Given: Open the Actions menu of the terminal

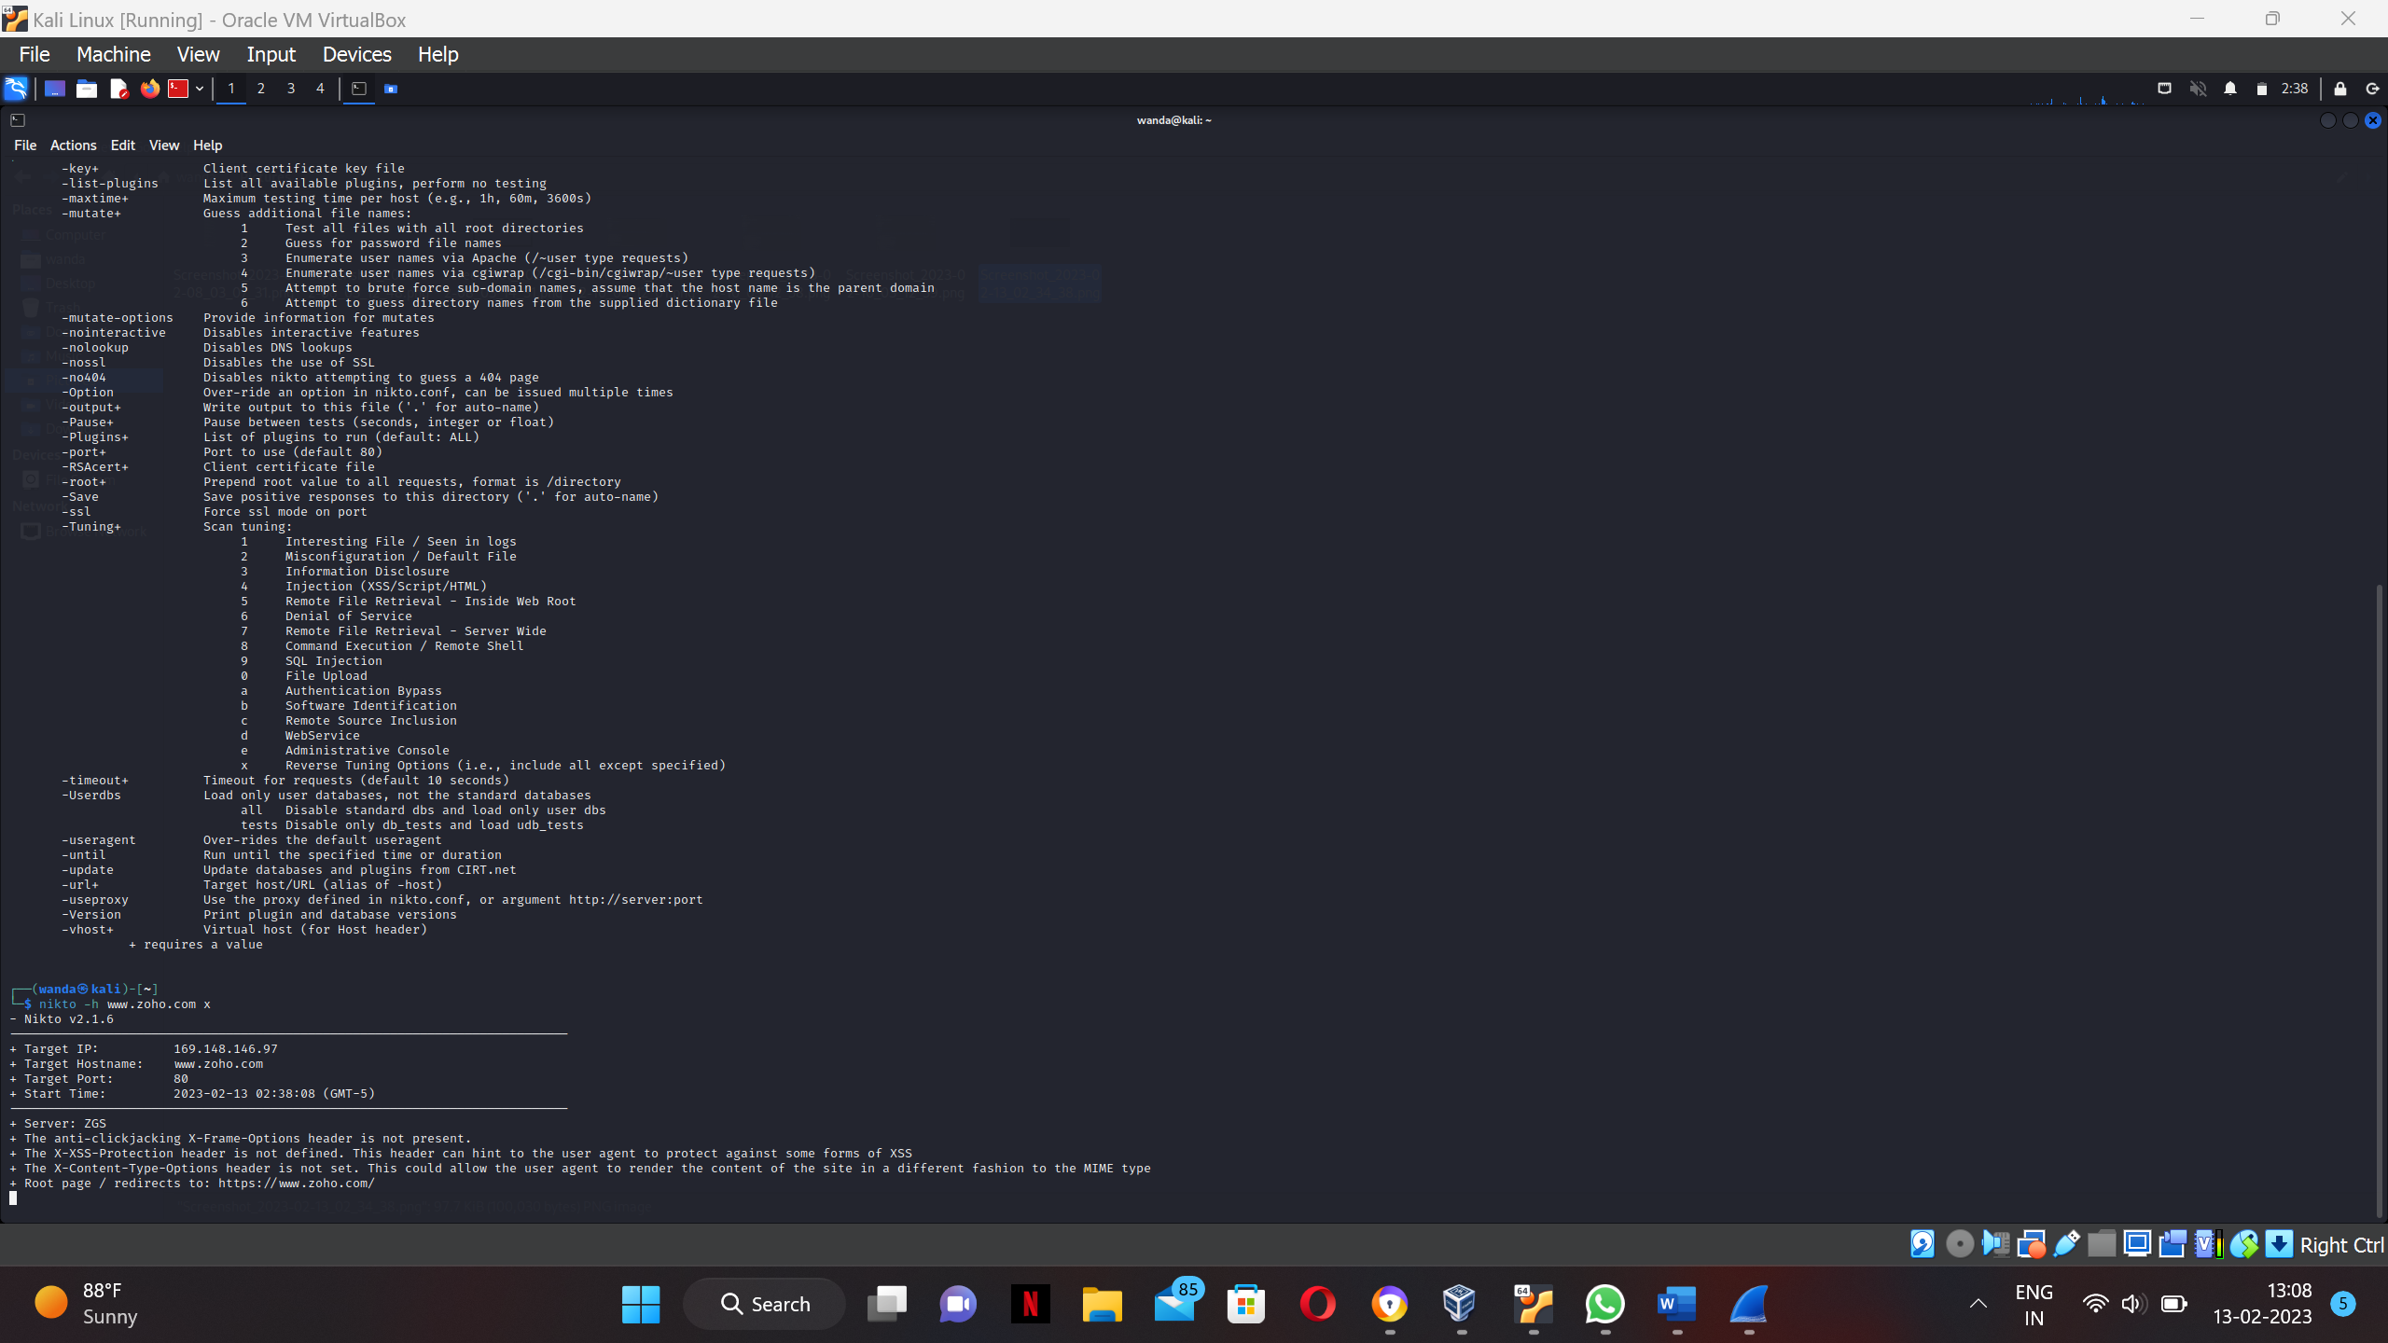Looking at the screenshot, I should tap(73, 145).
